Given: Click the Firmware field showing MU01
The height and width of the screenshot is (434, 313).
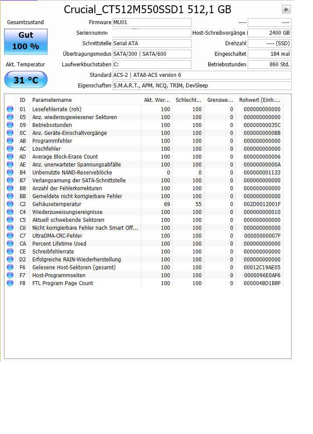Looking at the screenshot, I should tap(152, 22).
